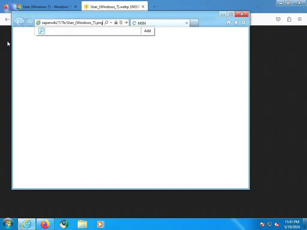307x230 pixels.
Task: Click Firefox back arrow button
Action: pyautogui.click(x=7, y=19)
